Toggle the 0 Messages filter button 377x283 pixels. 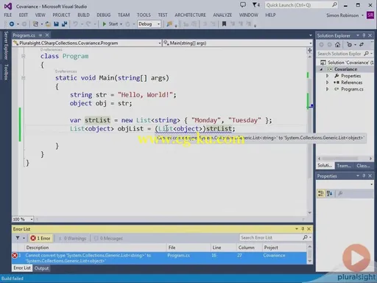(108, 238)
